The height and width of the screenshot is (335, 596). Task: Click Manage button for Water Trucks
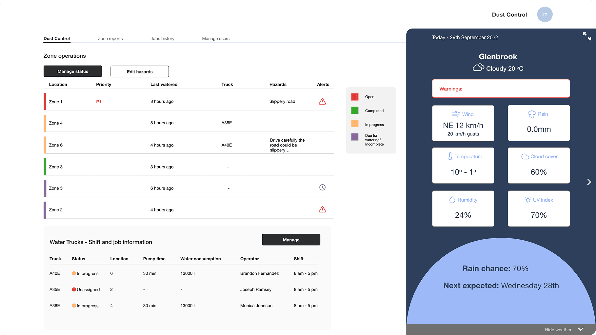[291, 240]
